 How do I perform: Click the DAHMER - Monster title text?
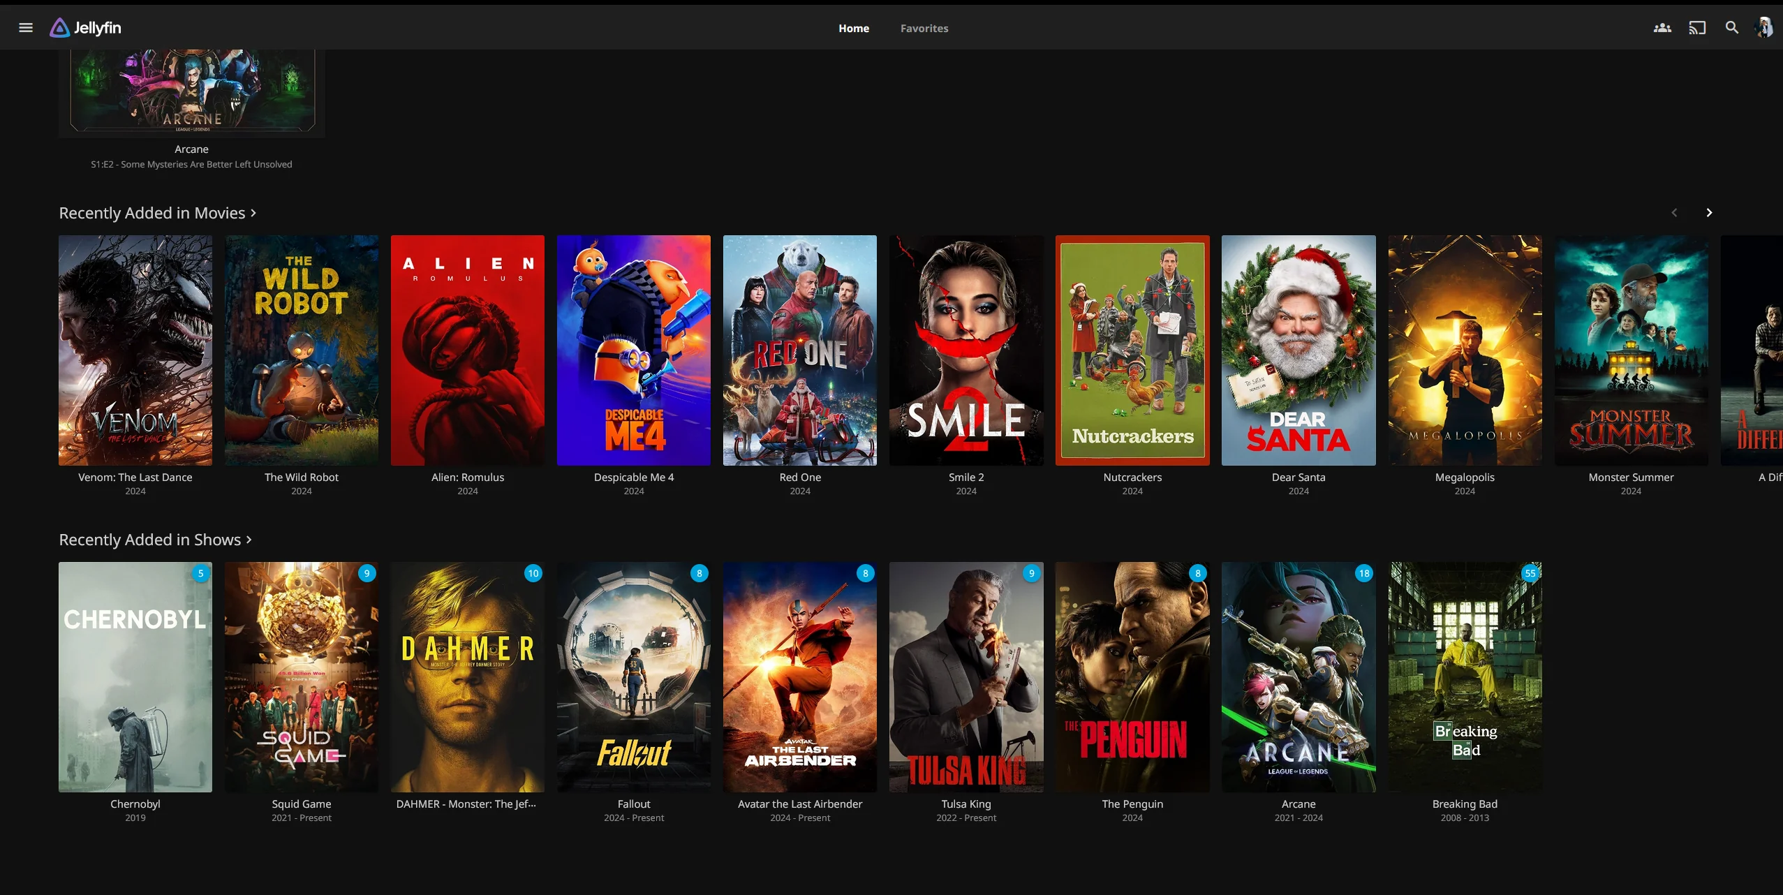pyautogui.click(x=466, y=804)
